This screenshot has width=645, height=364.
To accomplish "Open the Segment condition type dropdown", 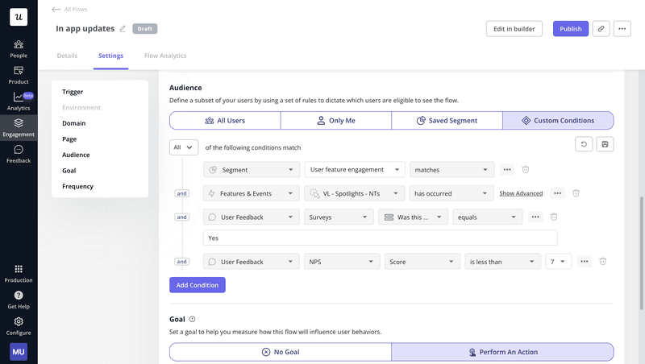I will tap(252, 170).
